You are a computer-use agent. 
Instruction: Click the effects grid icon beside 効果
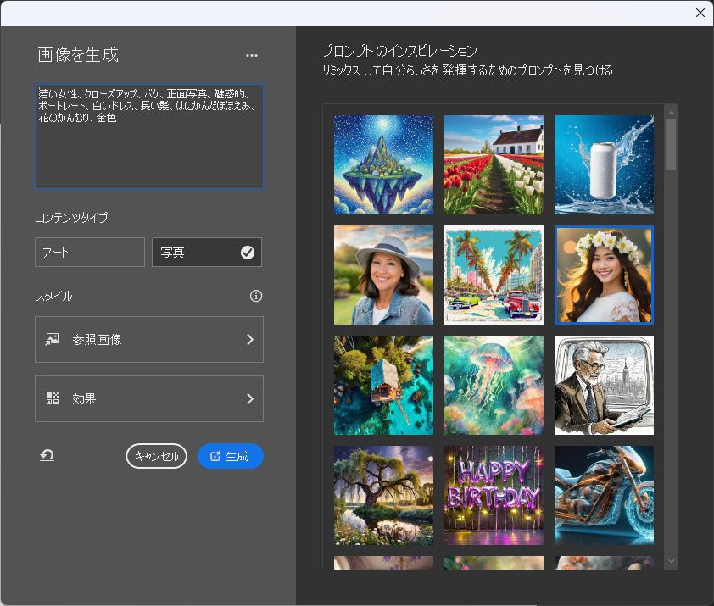(53, 398)
